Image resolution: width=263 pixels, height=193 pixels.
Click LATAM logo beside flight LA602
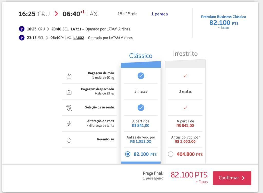[22, 38]
